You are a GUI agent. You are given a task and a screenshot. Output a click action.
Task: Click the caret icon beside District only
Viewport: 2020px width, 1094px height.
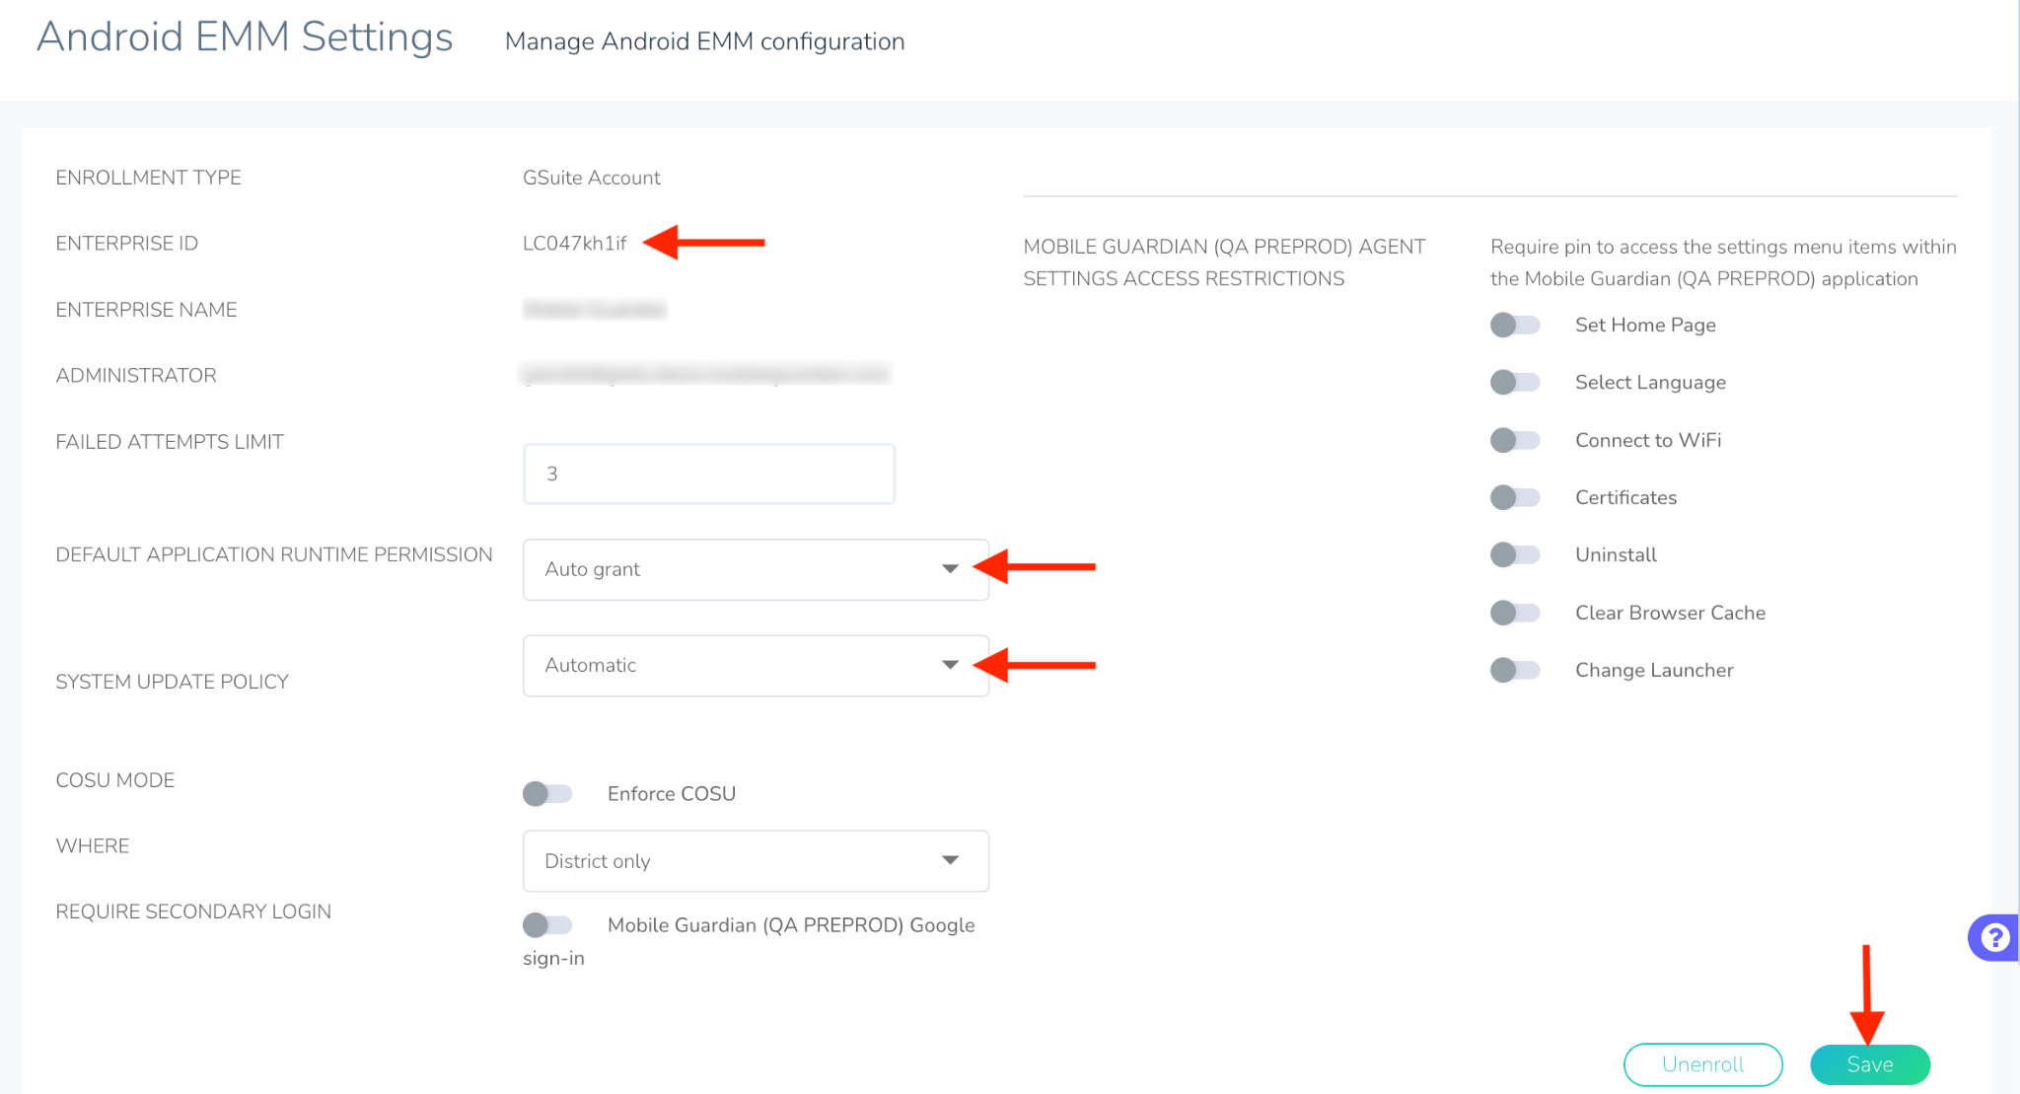click(950, 860)
